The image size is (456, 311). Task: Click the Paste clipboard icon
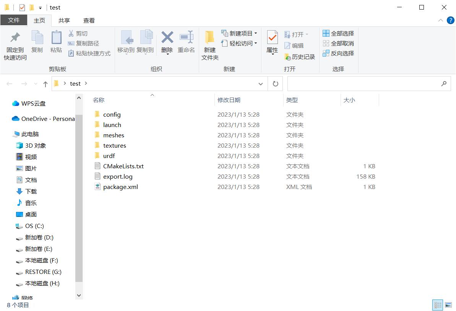pyautogui.click(x=56, y=38)
